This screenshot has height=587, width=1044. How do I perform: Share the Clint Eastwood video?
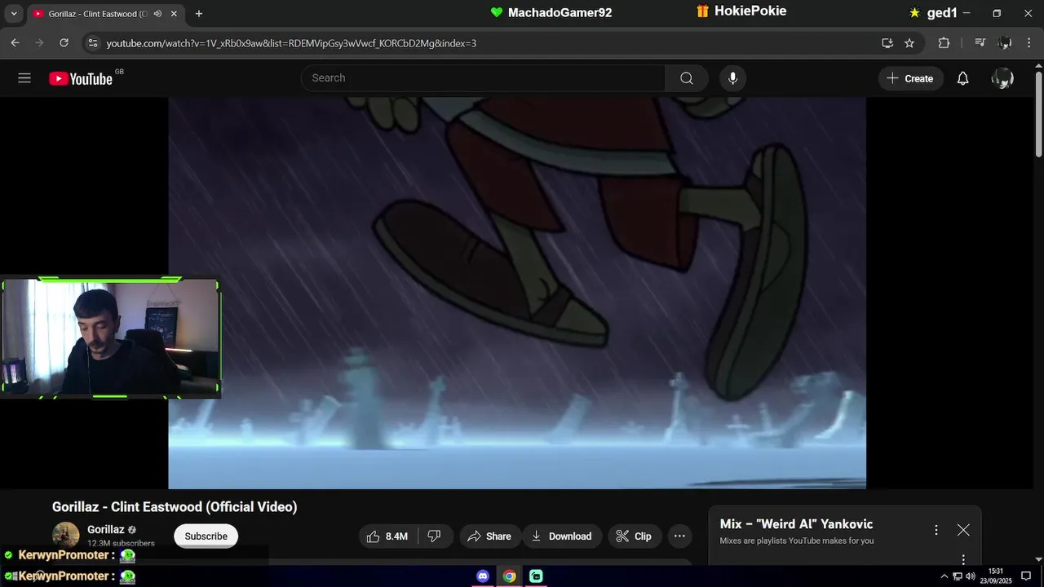tap(489, 536)
